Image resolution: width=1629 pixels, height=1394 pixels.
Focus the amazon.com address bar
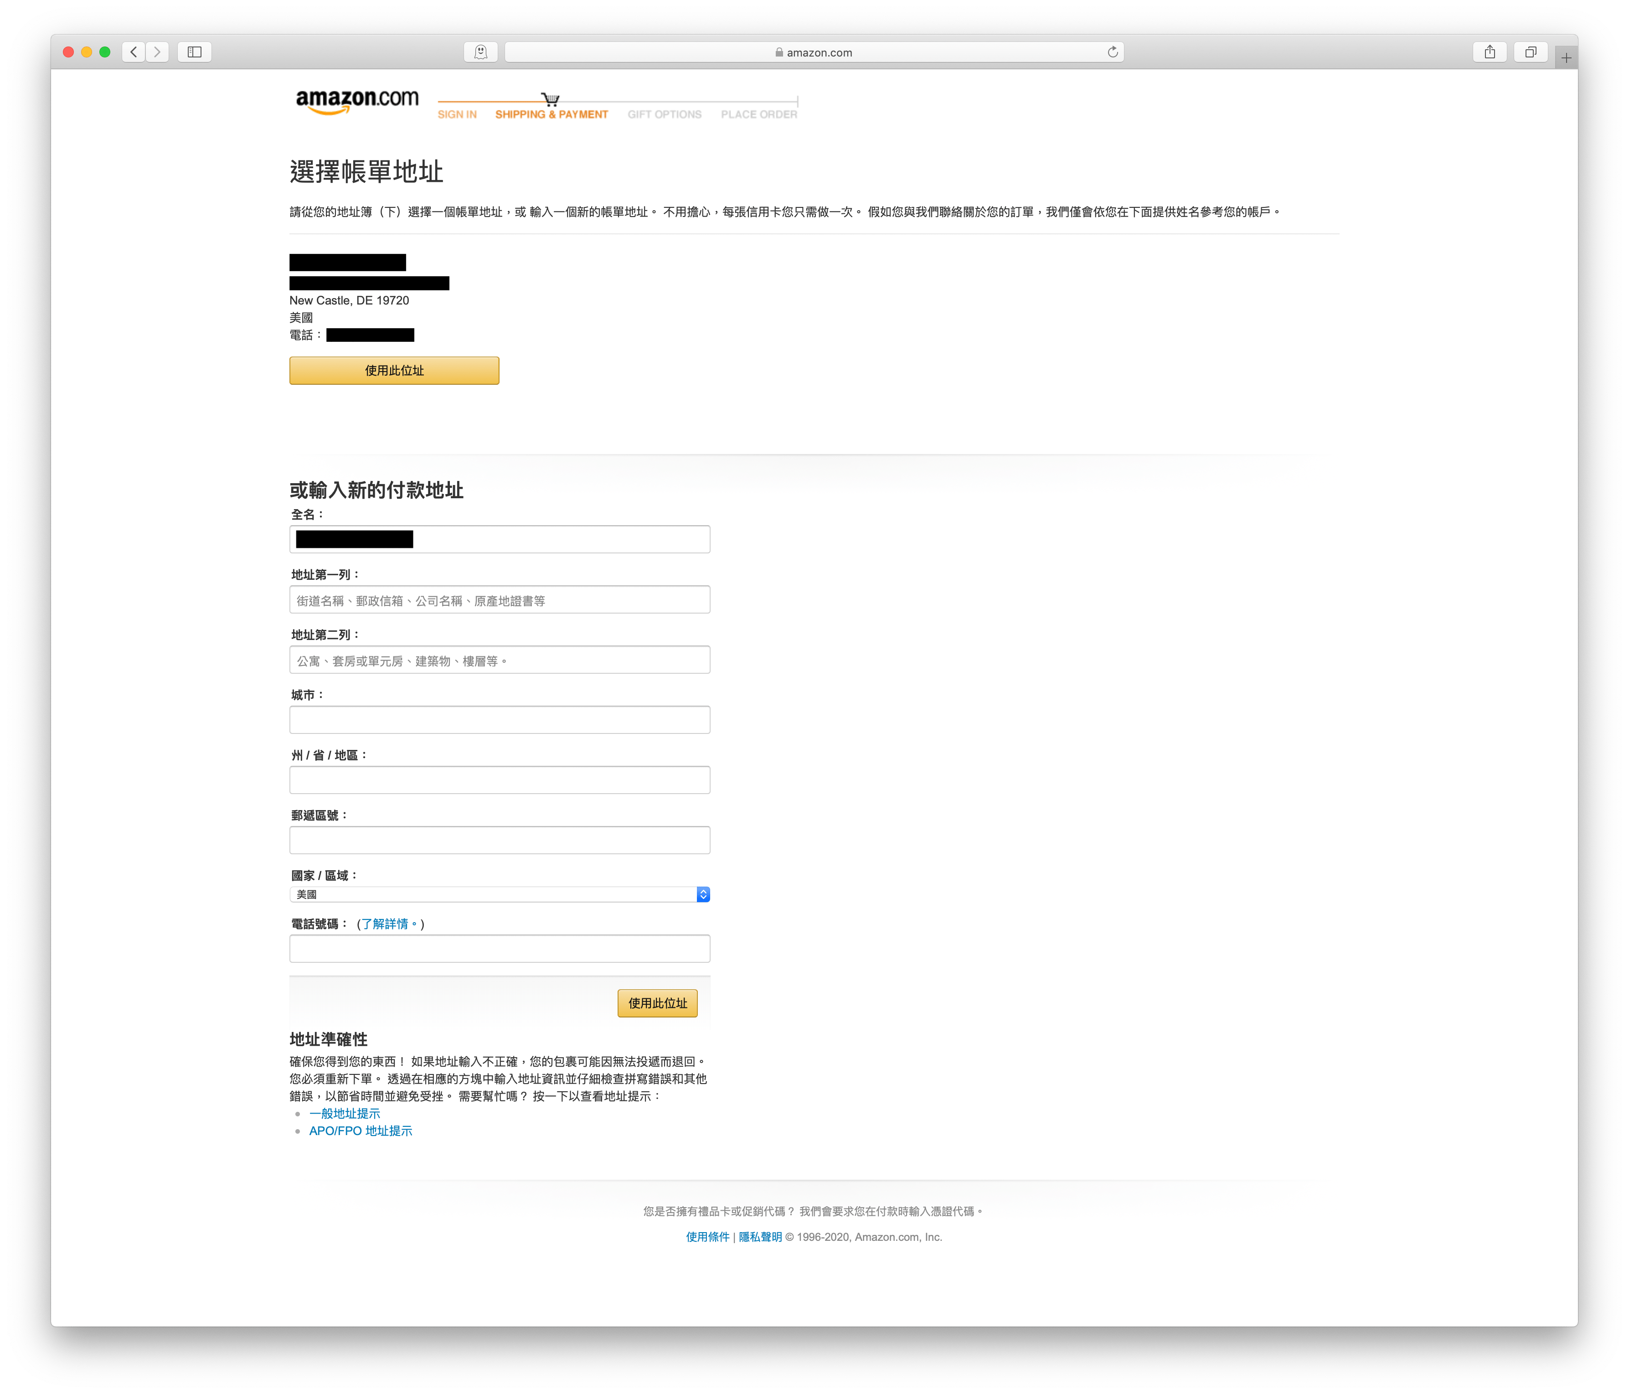(814, 52)
